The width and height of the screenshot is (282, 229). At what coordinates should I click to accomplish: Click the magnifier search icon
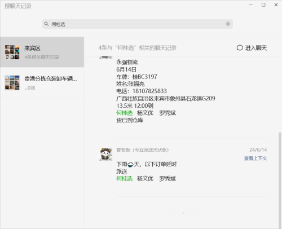coord(46,24)
